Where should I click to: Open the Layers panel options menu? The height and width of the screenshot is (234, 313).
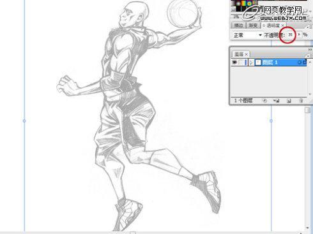click(310, 55)
